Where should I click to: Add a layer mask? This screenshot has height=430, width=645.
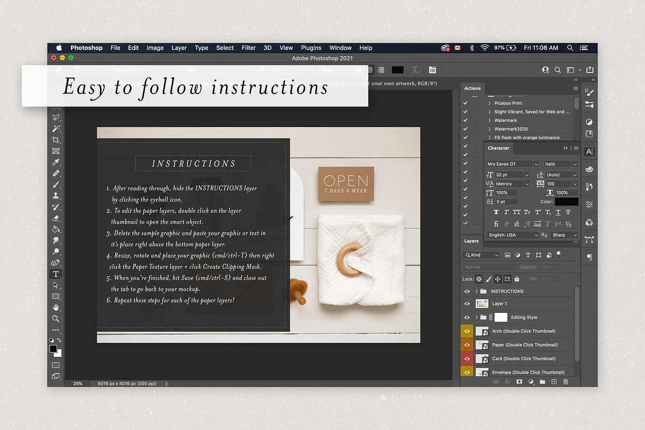[519, 382]
